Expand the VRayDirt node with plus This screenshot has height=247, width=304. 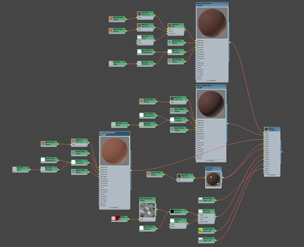tap(185, 210)
